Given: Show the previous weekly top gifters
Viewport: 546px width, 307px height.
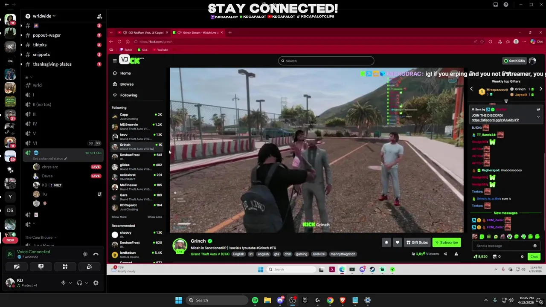Looking at the screenshot, I should click(x=471, y=89).
